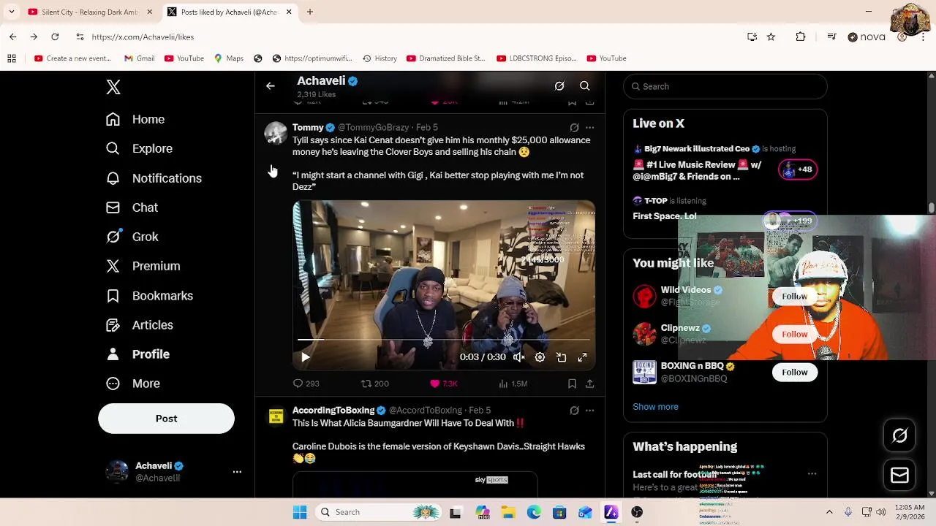This screenshot has height=526, width=936.
Task: Open more options on AccordingToBoxing post
Action: [x=590, y=411]
